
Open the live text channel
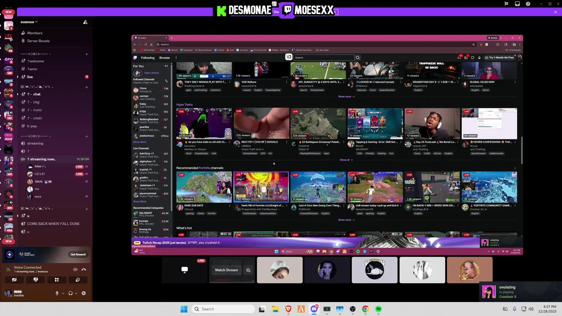[x=55, y=77]
